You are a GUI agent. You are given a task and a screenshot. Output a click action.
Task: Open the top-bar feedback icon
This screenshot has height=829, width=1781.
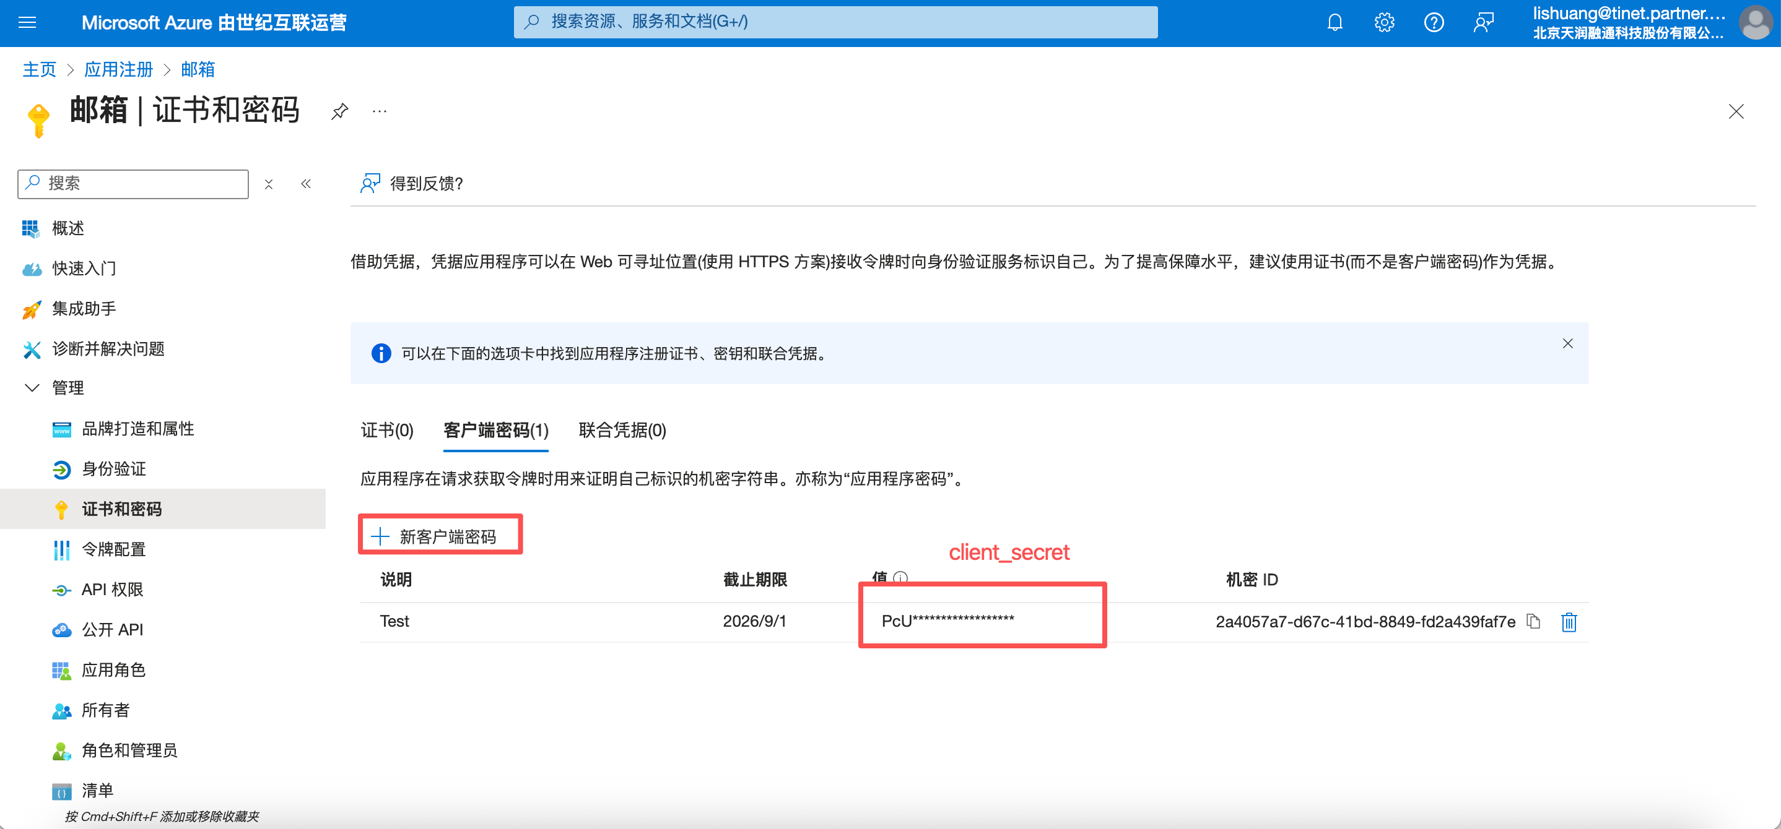tap(1484, 23)
